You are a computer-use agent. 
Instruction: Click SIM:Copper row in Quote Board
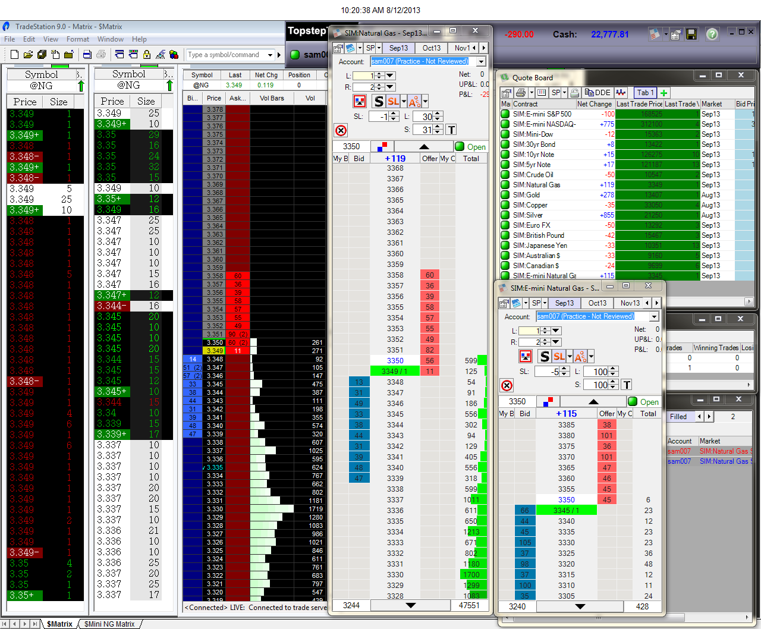627,205
